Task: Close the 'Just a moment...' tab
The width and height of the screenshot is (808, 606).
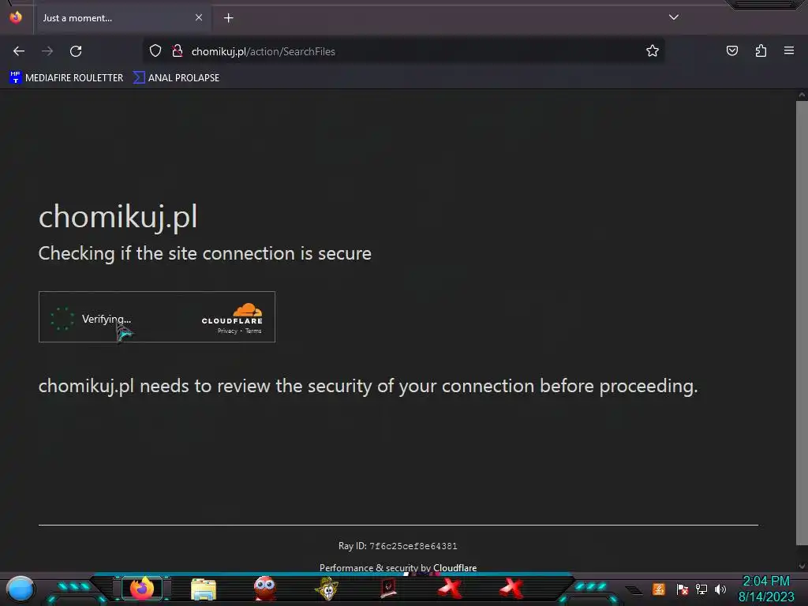Action: (199, 17)
